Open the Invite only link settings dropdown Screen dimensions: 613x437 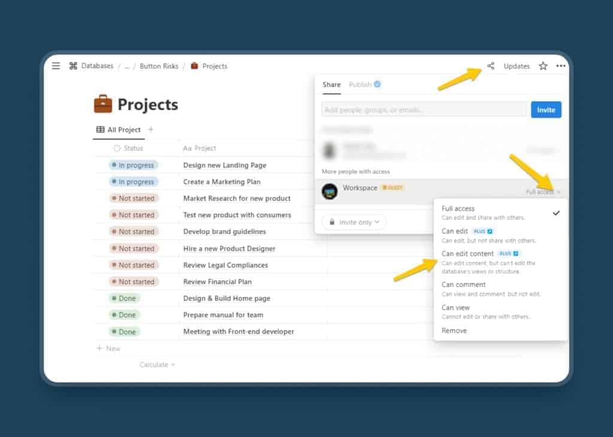point(353,222)
